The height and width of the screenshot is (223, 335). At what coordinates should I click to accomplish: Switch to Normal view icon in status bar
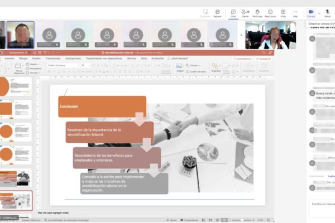pyautogui.click(x=203, y=220)
